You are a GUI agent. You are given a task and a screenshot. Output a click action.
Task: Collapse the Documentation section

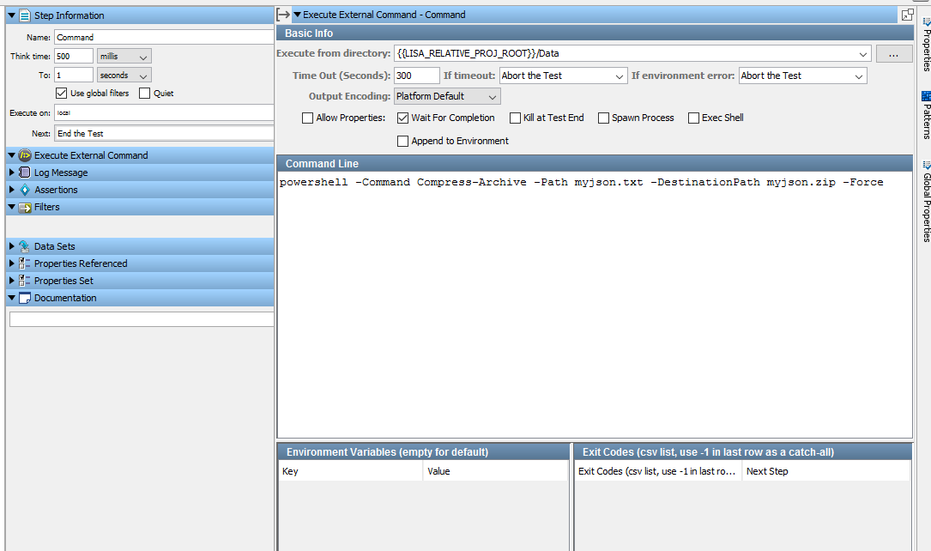tap(11, 298)
